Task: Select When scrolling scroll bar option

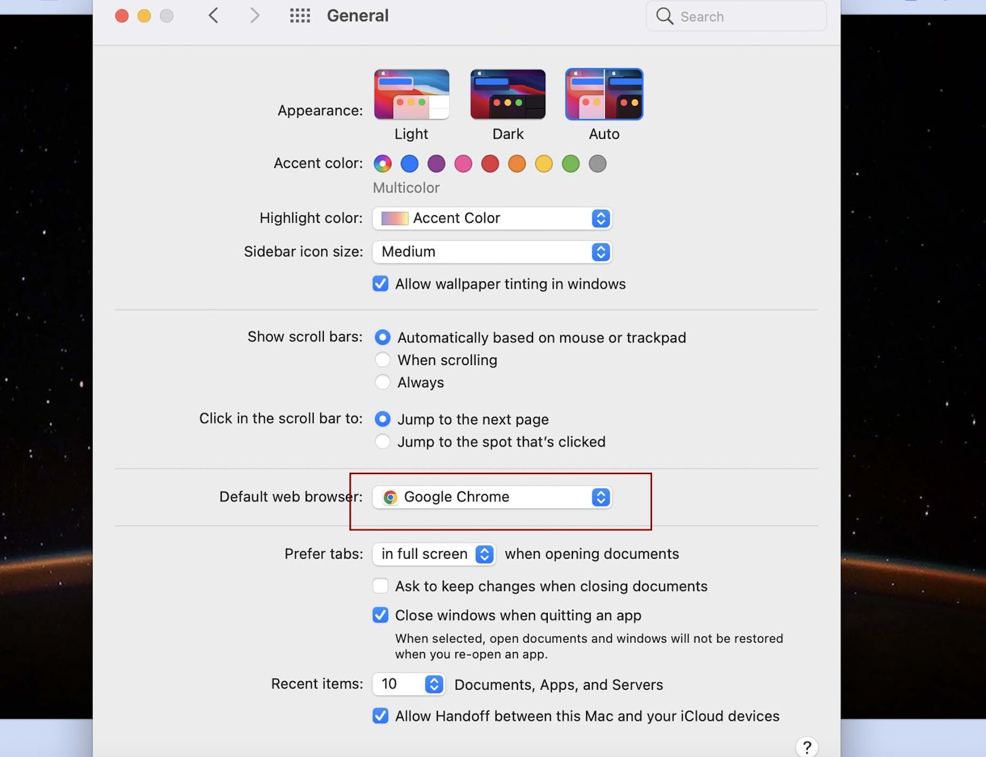Action: 383,359
